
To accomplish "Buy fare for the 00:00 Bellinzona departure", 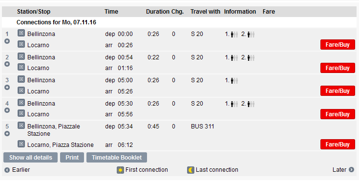I will (338, 45).
